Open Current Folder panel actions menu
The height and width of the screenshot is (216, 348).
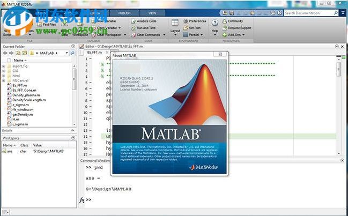73,46
